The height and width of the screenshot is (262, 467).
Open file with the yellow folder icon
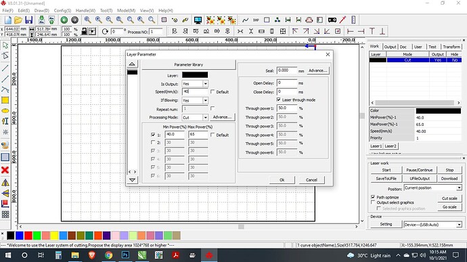click(x=18, y=20)
